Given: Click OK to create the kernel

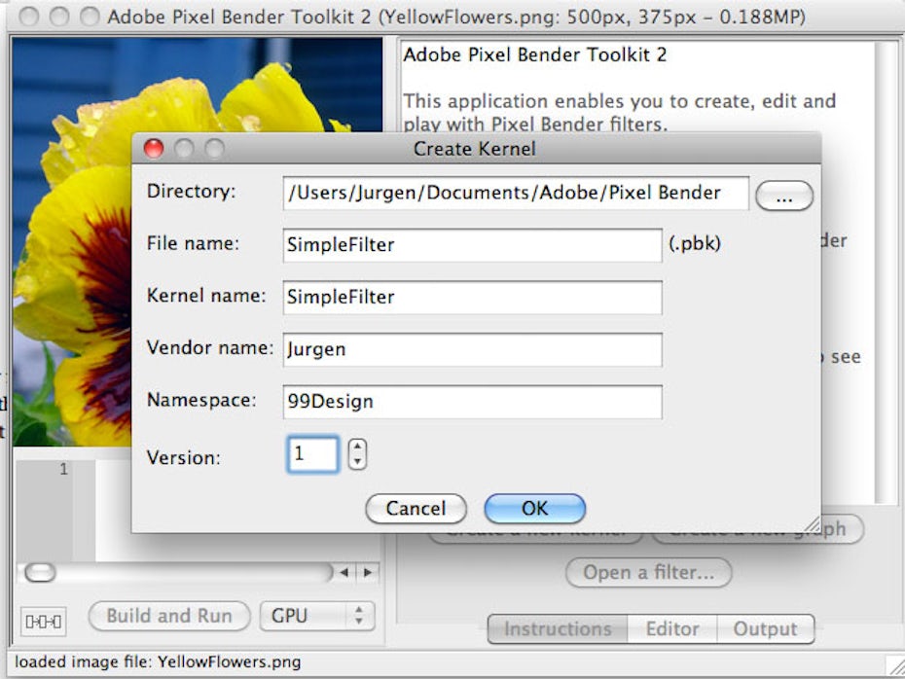Looking at the screenshot, I should [x=534, y=508].
